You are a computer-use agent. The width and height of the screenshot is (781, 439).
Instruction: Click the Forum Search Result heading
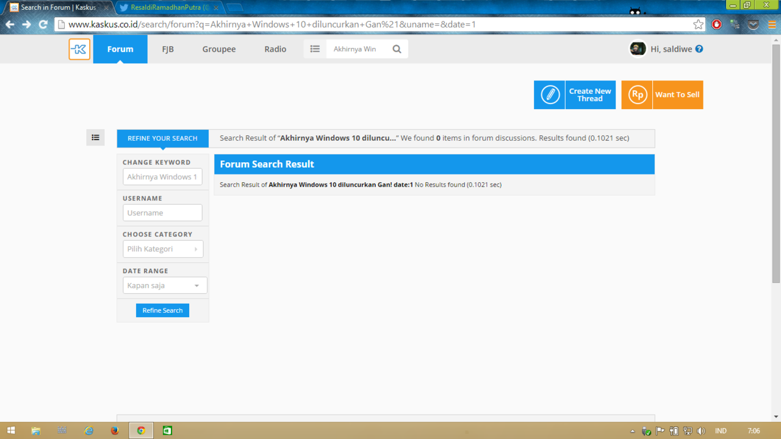tap(267, 164)
